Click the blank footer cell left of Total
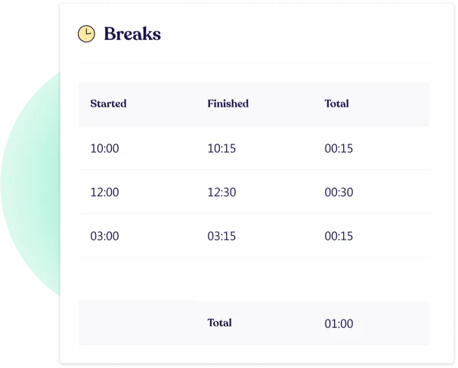 [137, 323]
